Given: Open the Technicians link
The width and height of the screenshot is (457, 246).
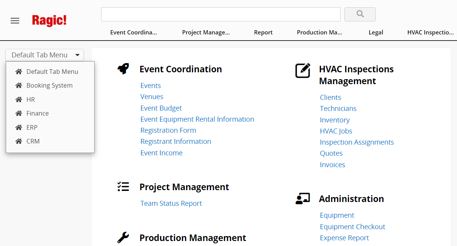Looking at the screenshot, I should [x=338, y=109].
